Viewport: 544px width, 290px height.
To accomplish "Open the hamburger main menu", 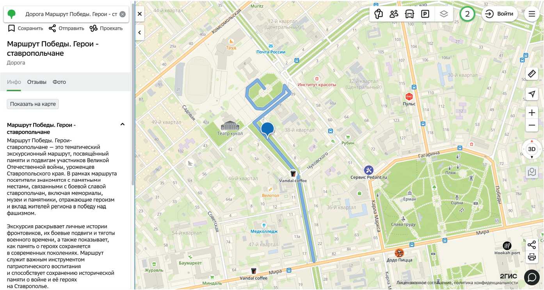I will 532,14.
